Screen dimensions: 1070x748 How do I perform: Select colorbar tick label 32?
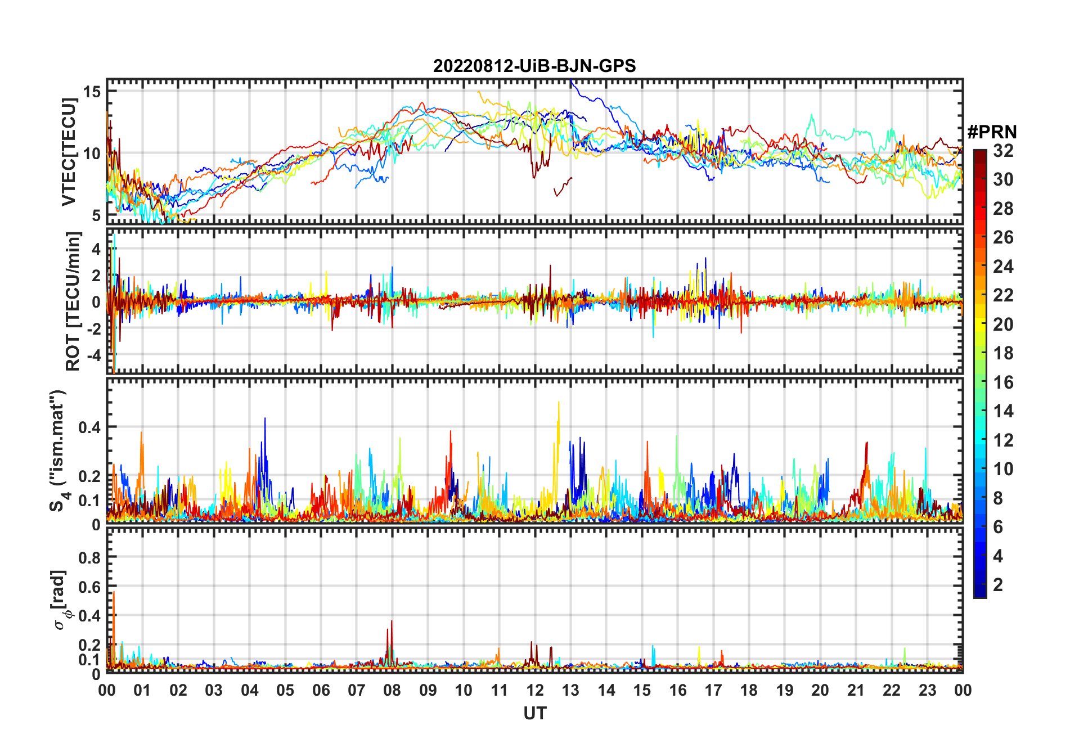pyautogui.click(x=1003, y=151)
